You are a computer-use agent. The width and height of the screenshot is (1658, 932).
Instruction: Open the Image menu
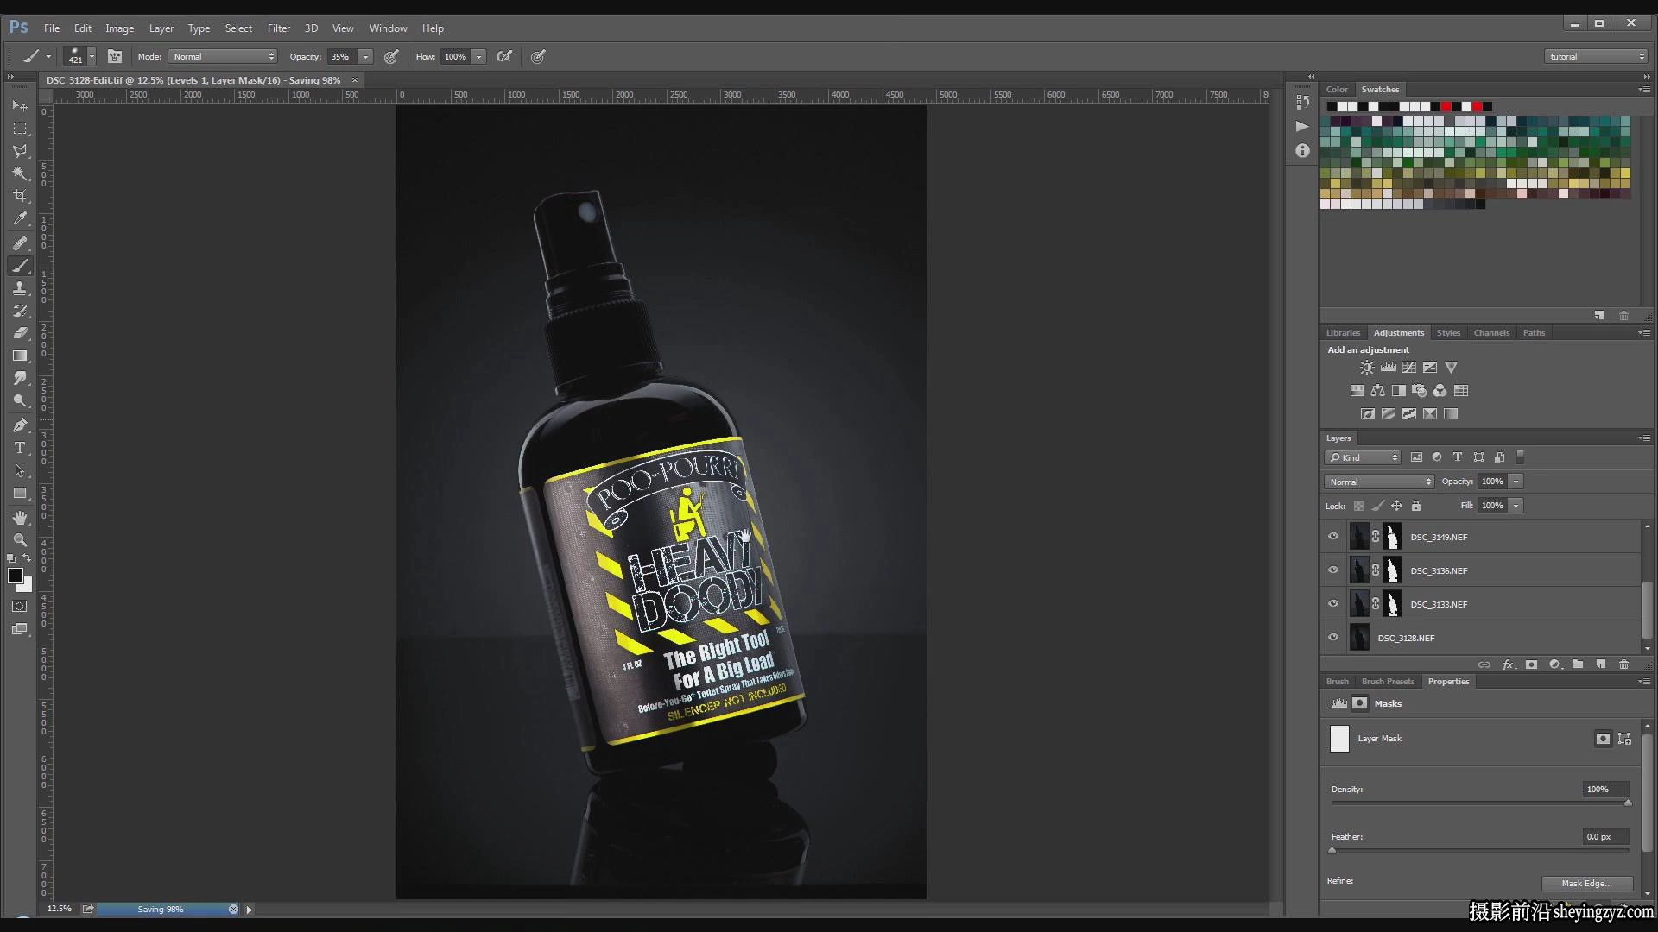coord(119,28)
